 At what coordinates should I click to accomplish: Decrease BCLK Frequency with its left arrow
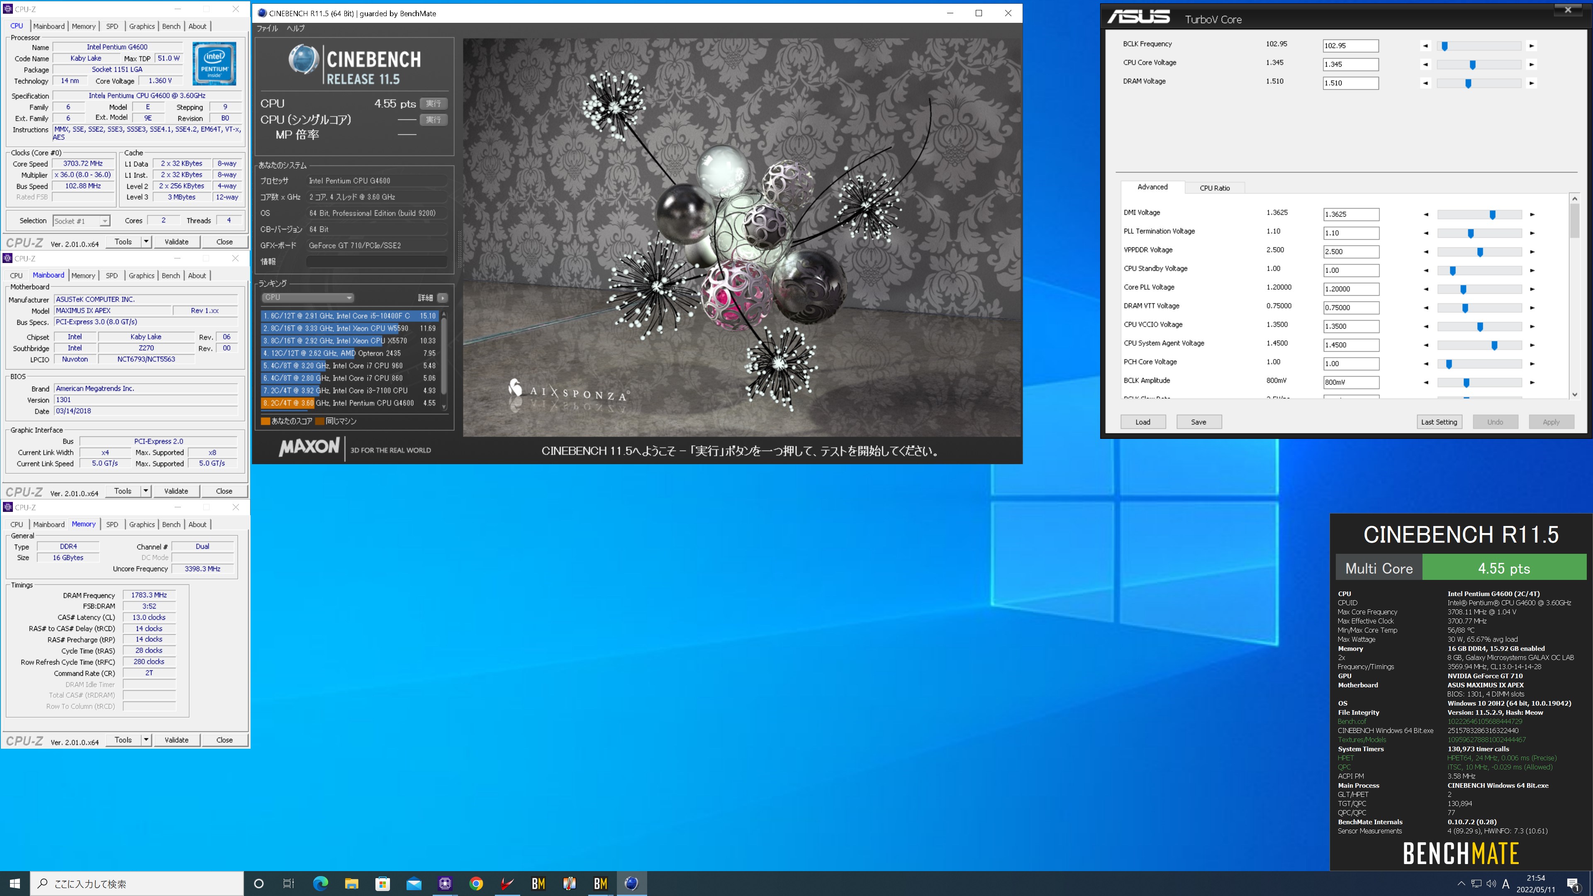point(1425,46)
